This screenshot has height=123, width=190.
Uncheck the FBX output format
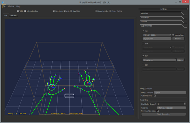(x=143, y=31)
